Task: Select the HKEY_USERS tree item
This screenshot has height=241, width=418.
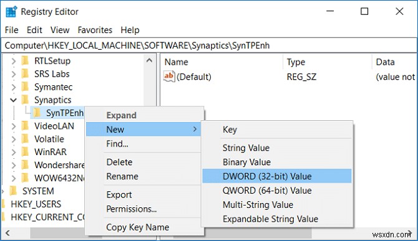Action: coord(36,204)
